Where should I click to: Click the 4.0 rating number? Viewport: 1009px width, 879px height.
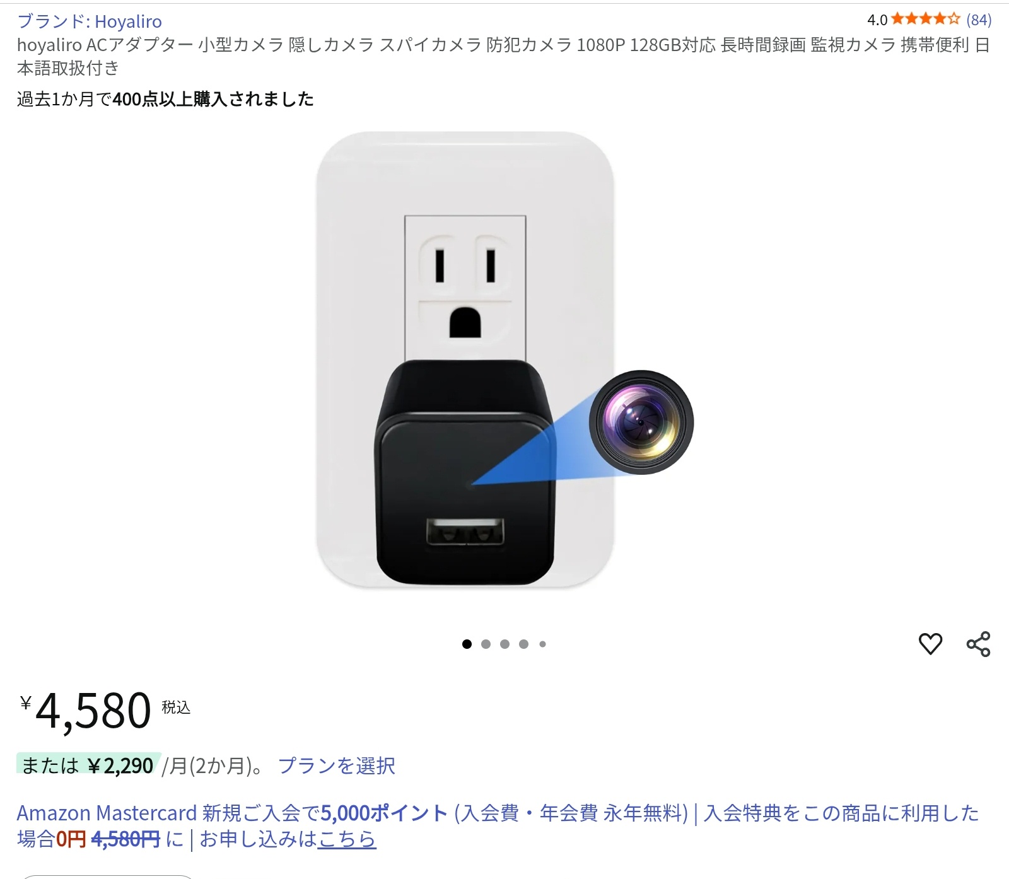pyautogui.click(x=877, y=20)
